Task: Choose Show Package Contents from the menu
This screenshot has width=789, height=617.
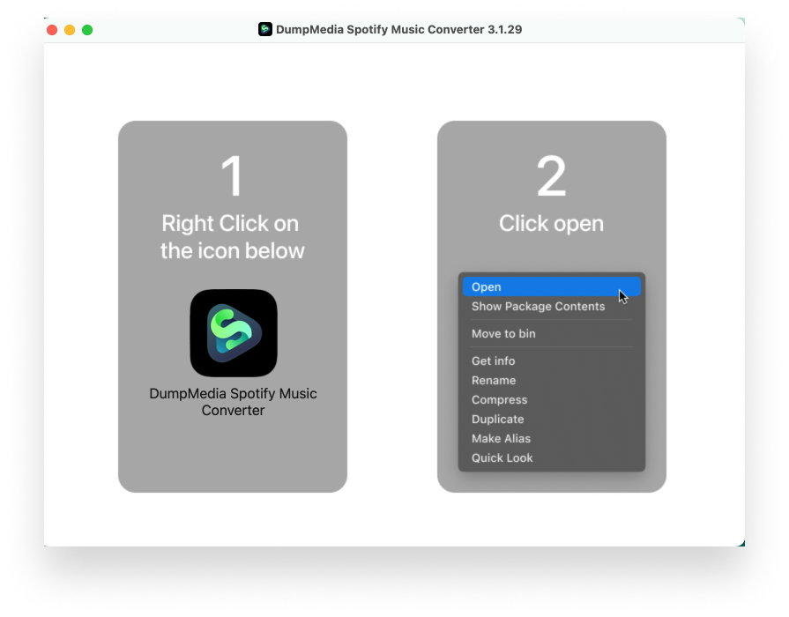Action: [539, 306]
